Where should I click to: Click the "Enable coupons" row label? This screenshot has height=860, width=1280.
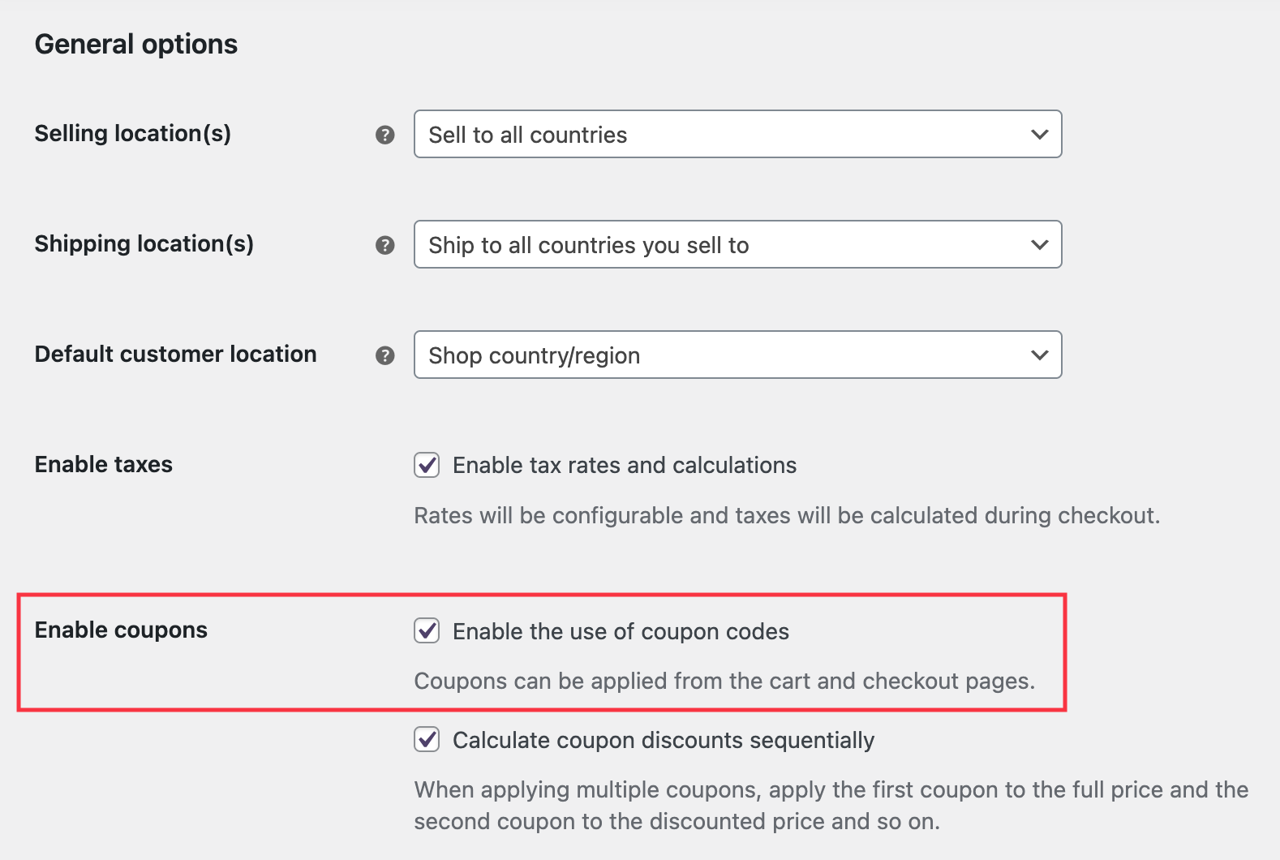[121, 630]
